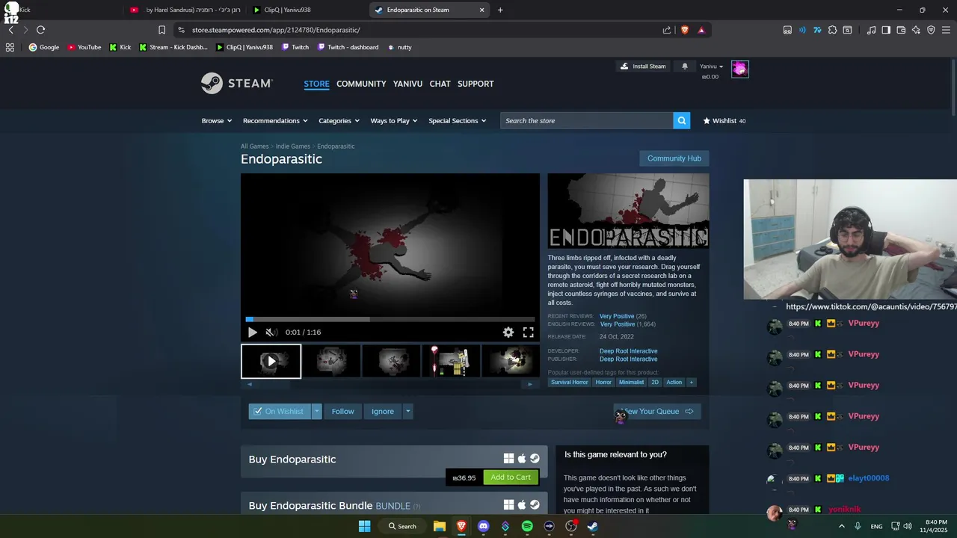The image size is (957, 538).
Task: Open Steam from the taskbar
Action: 592,526
